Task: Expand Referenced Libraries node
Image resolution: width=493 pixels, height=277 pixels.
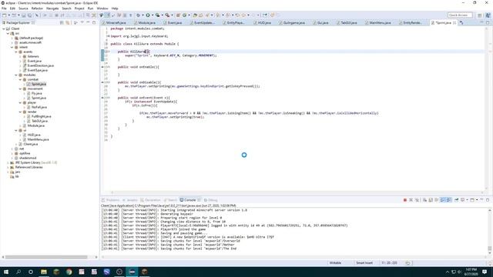Action: pyautogui.click(x=8, y=168)
